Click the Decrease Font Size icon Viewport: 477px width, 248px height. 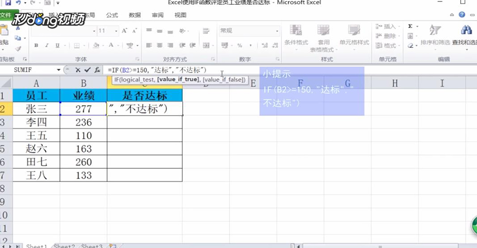[x=135, y=31]
